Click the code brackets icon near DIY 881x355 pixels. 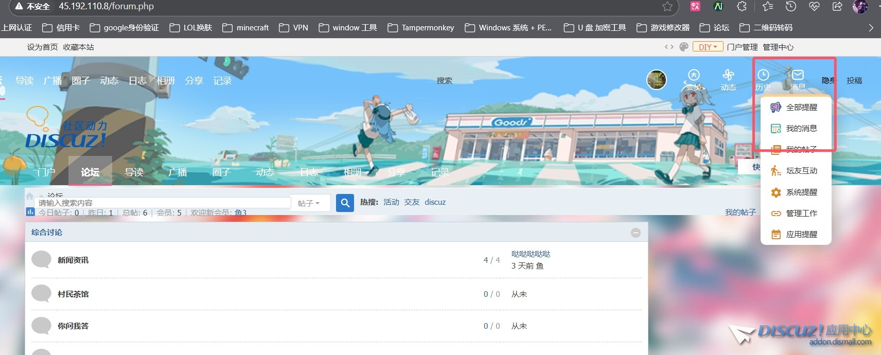click(x=669, y=47)
